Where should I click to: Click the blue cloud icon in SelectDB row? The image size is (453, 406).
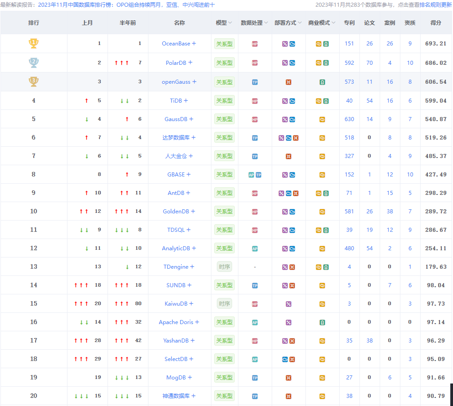pos(285,359)
